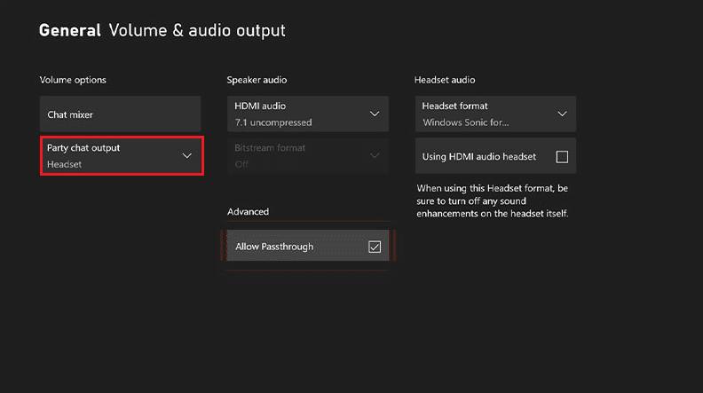Expand the Headset format dropdown

495,114
